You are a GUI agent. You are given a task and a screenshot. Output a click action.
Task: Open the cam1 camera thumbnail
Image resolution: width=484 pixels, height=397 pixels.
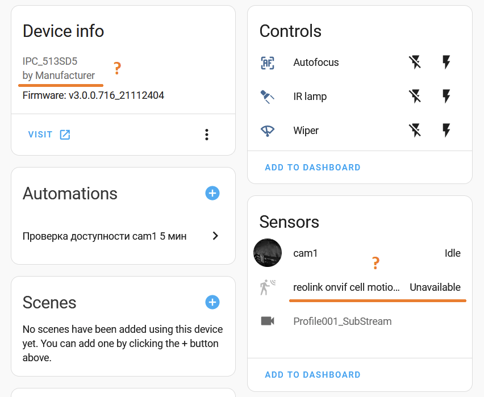pos(268,253)
